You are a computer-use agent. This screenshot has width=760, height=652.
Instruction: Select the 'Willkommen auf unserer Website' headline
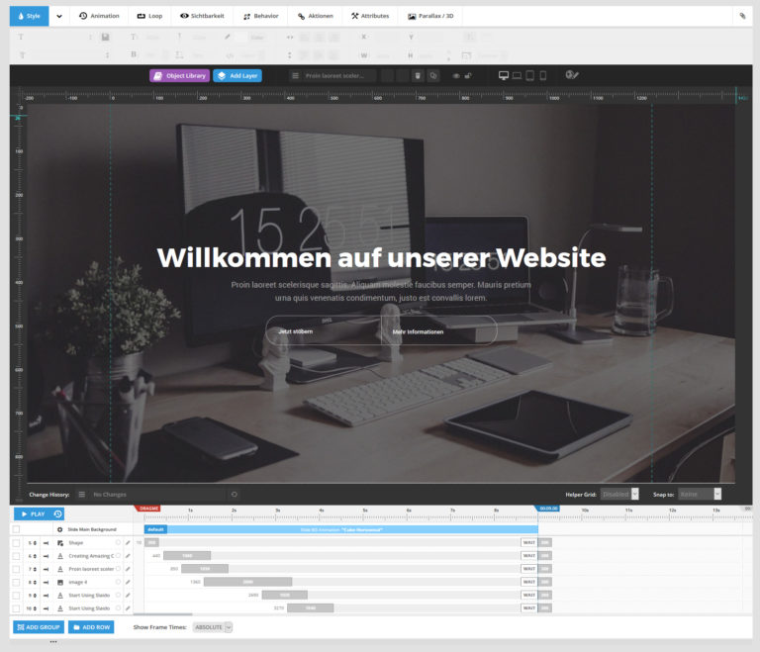381,257
